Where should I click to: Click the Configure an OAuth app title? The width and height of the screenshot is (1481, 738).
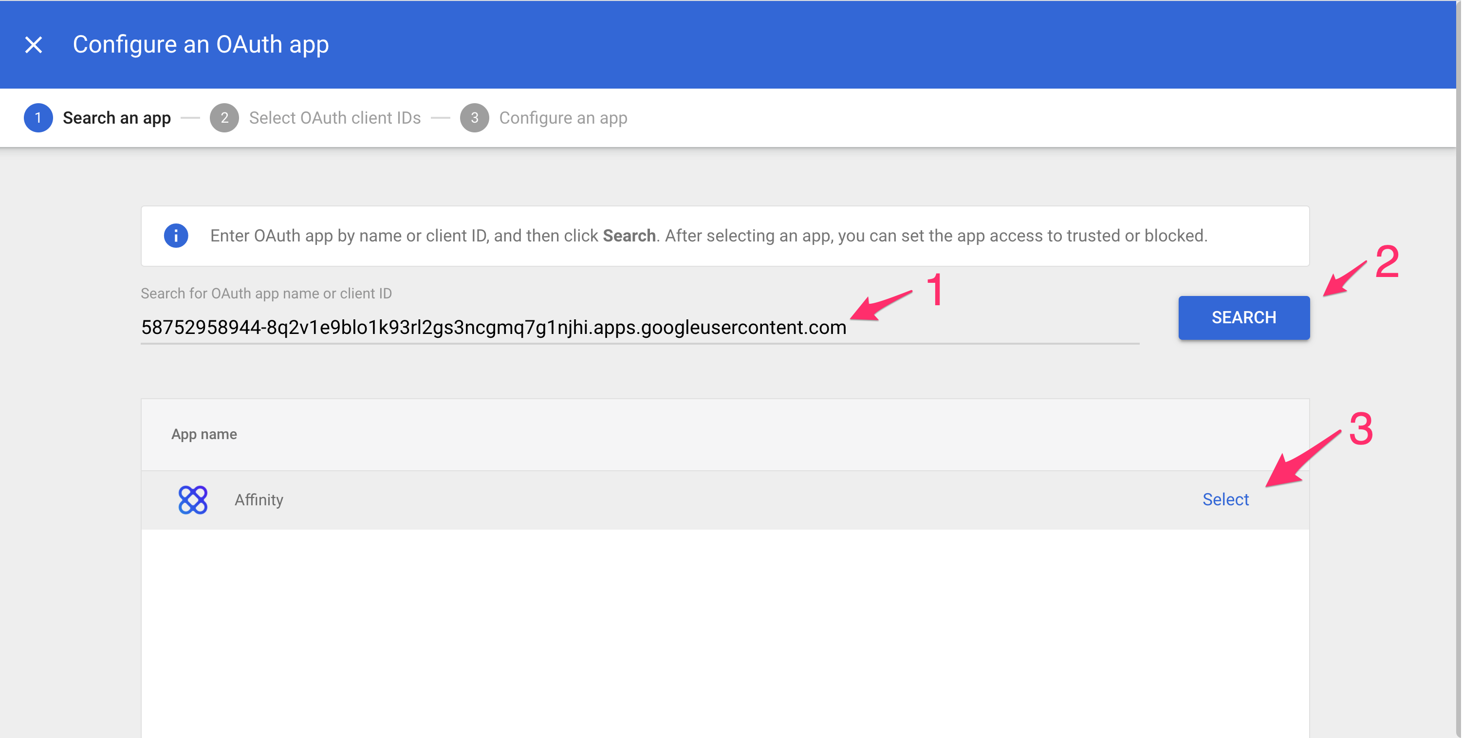click(201, 45)
